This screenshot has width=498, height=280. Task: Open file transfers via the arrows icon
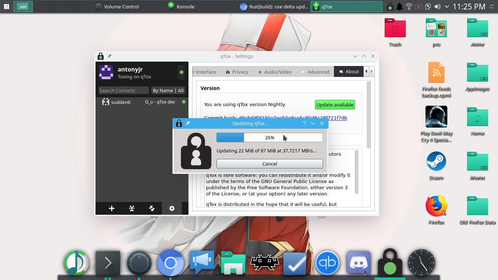[x=152, y=208]
